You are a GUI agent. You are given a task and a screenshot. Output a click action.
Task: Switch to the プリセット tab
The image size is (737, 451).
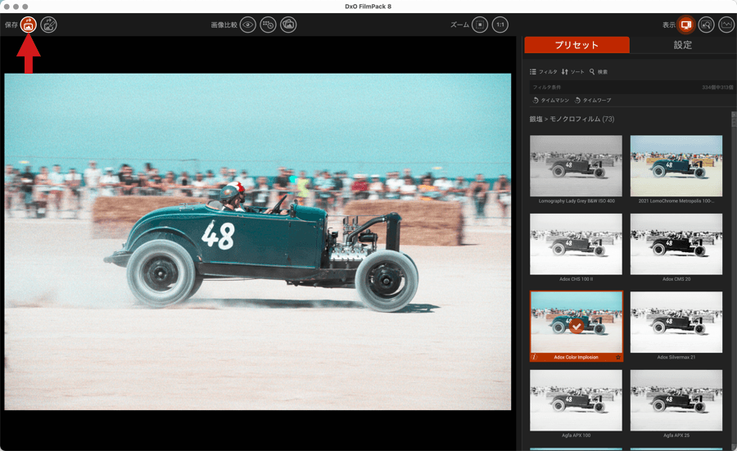(576, 45)
